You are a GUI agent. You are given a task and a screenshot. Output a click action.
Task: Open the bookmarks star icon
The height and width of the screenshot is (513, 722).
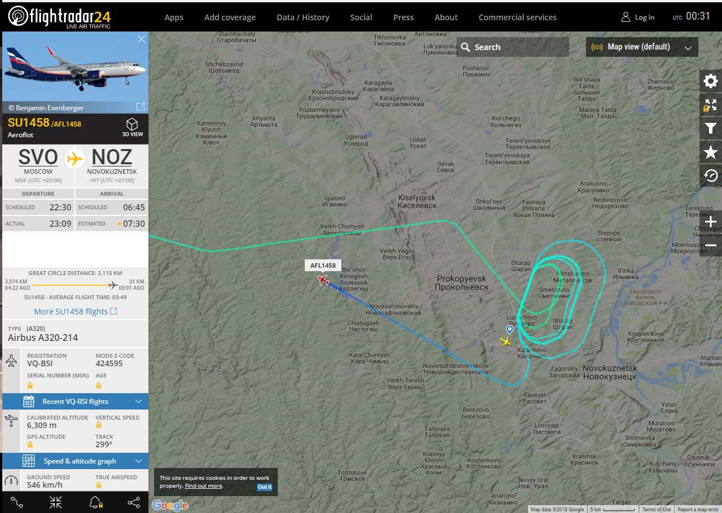point(710,152)
